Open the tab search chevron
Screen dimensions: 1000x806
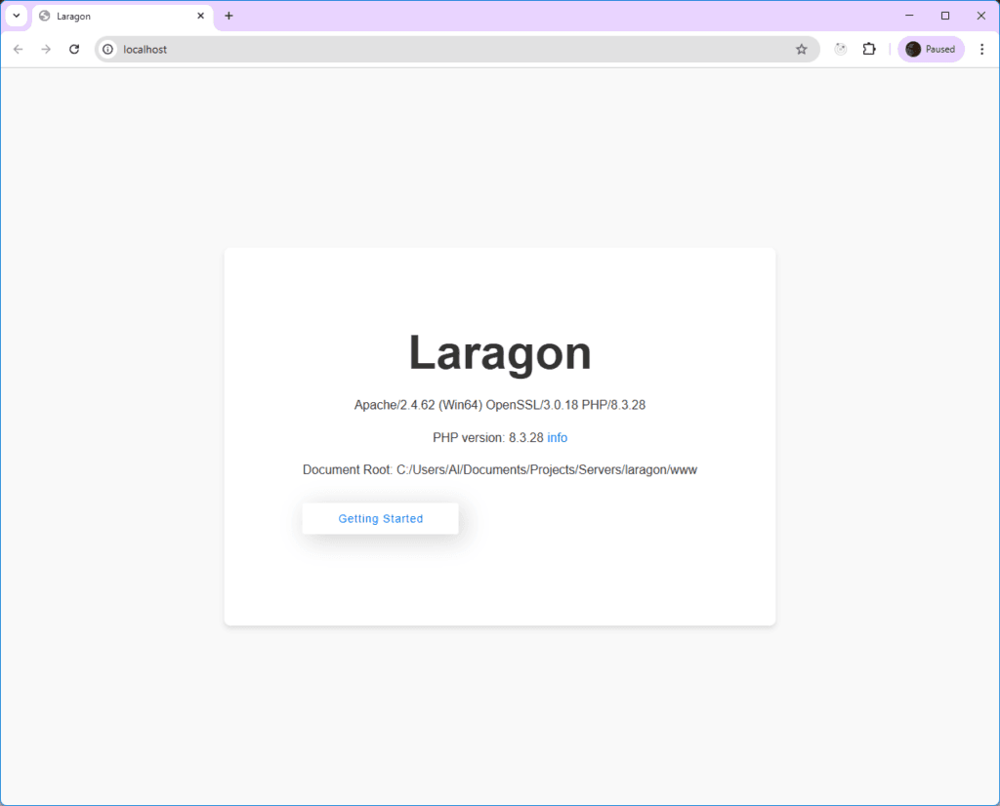coord(16,16)
